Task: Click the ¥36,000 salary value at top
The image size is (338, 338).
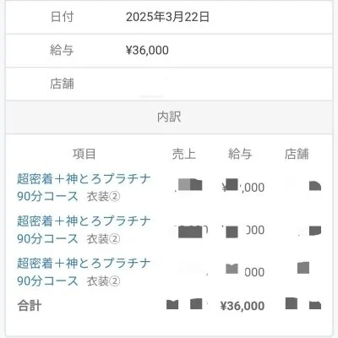Action: [147, 50]
